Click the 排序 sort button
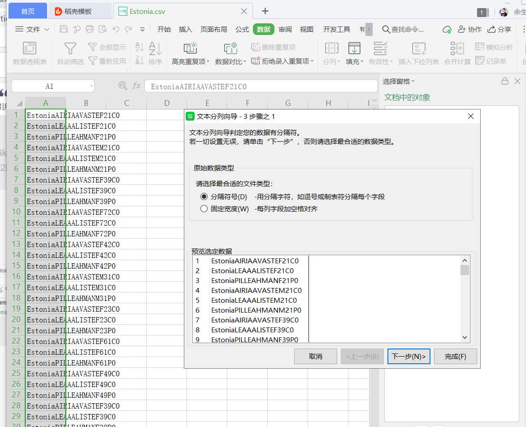Viewport: 526px width, 427px height. pos(155,54)
